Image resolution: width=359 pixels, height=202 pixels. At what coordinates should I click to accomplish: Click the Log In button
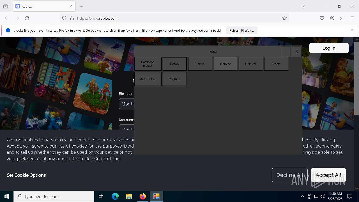pos(329,48)
